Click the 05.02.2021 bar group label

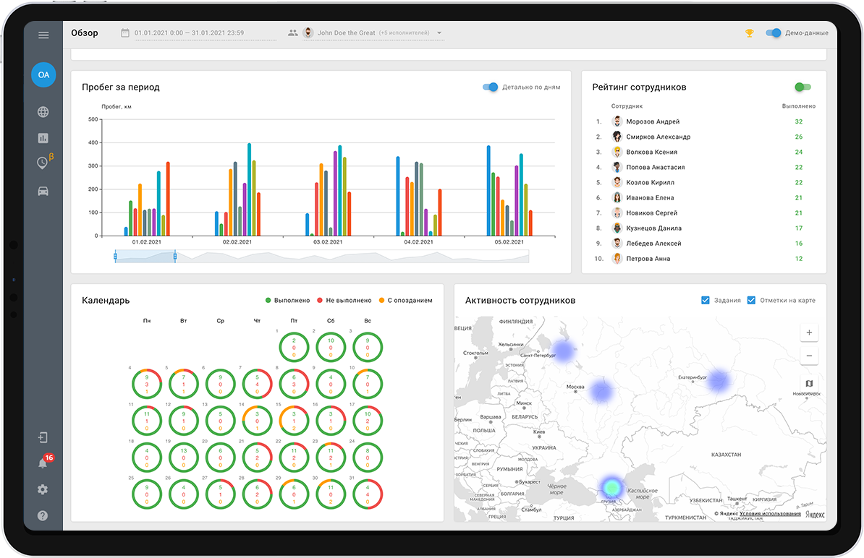tap(509, 242)
